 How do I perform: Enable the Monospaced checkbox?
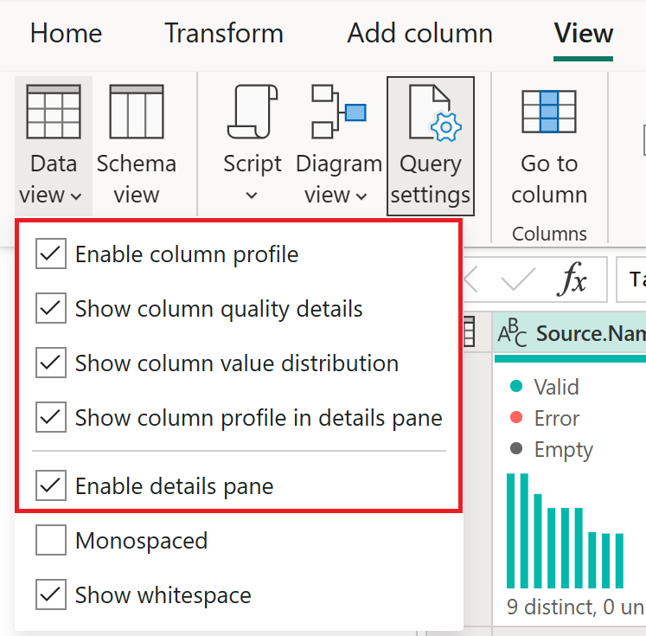[x=51, y=542]
